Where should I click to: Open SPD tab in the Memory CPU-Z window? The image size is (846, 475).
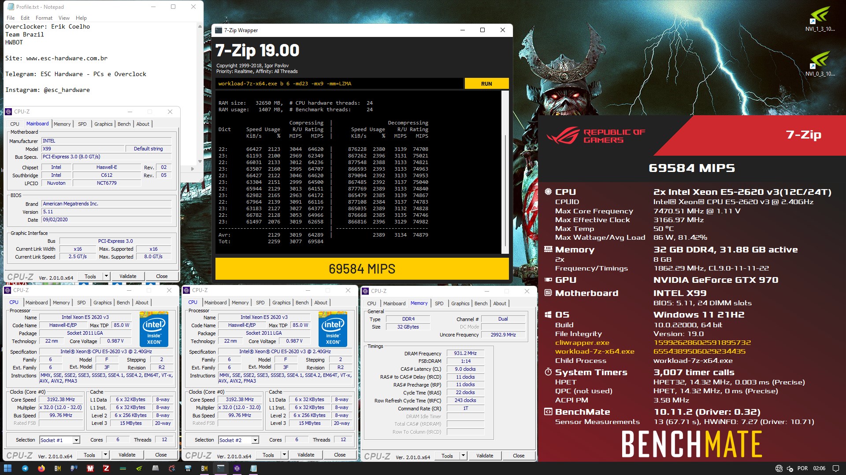click(x=439, y=303)
